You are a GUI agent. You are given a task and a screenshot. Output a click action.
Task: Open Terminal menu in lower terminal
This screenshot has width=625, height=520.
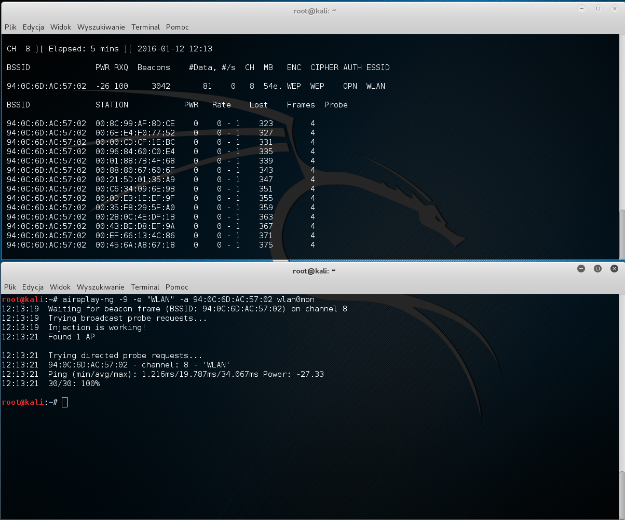(145, 287)
